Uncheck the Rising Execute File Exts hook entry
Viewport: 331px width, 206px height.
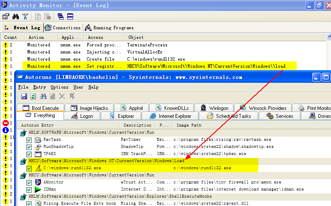(29, 203)
